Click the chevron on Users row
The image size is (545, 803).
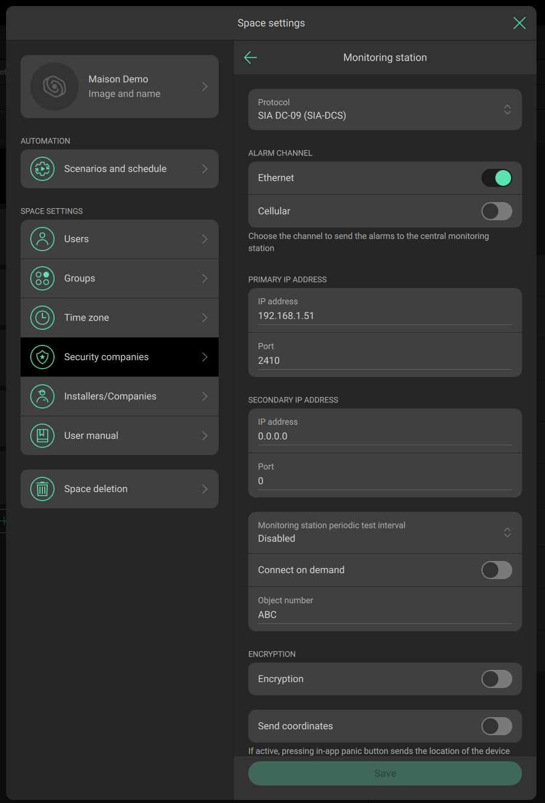click(x=205, y=239)
